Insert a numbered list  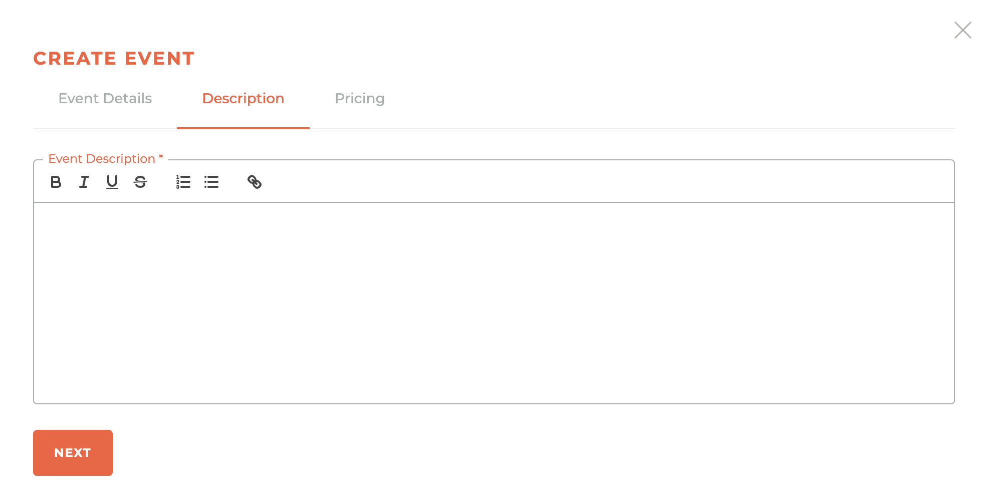point(183,182)
